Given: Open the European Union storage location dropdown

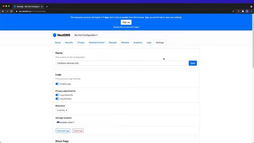Looking at the screenshot, I should [65, 122].
